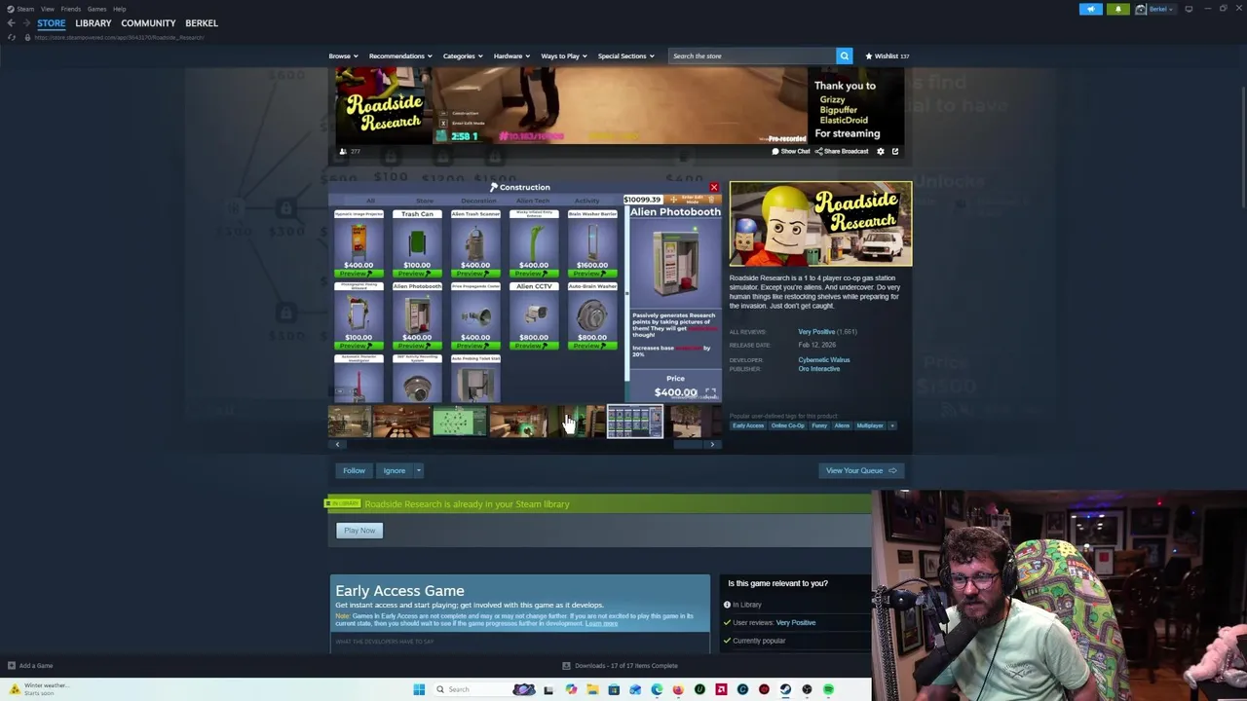Open the LIBRARY tab
1247x701 pixels.
click(94, 23)
